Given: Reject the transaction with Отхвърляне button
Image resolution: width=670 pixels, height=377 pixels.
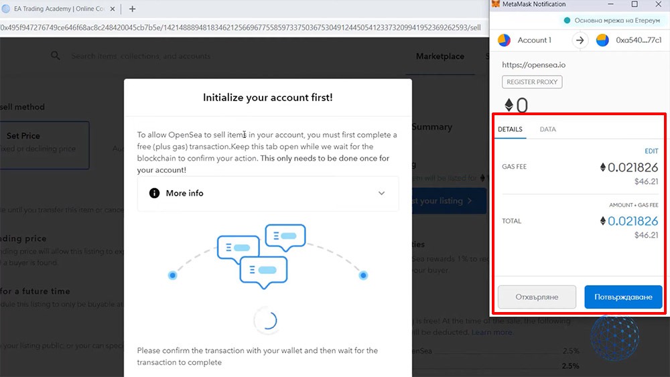Looking at the screenshot, I should [537, 297].
